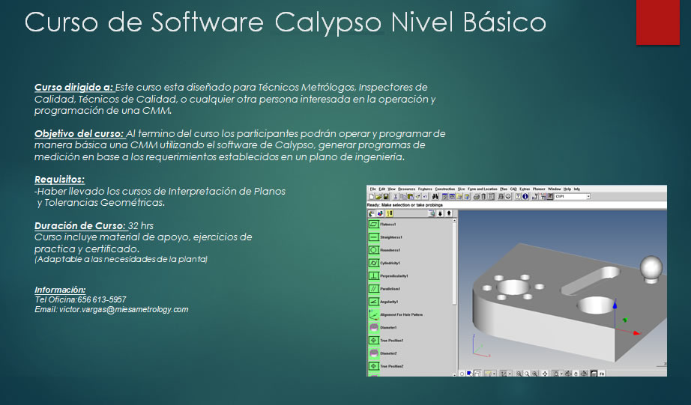Open the Edit menu
Screen dimensions: 691x405
[381, 189]
